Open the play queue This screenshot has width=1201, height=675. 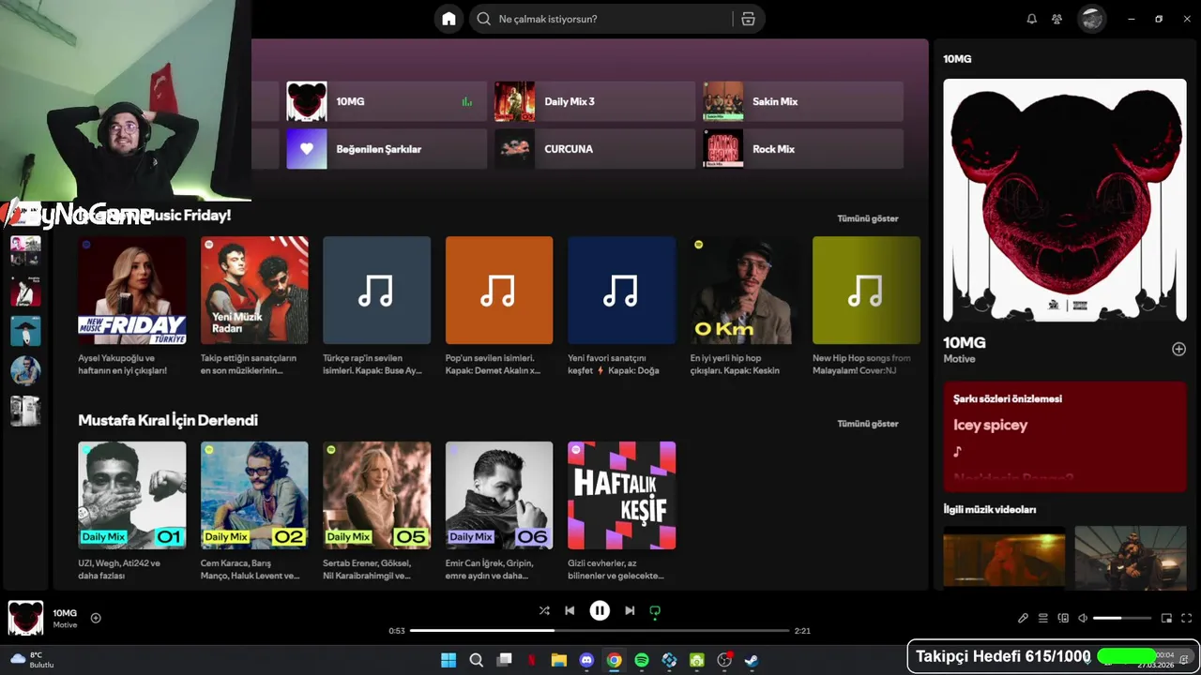(1042, 618)
